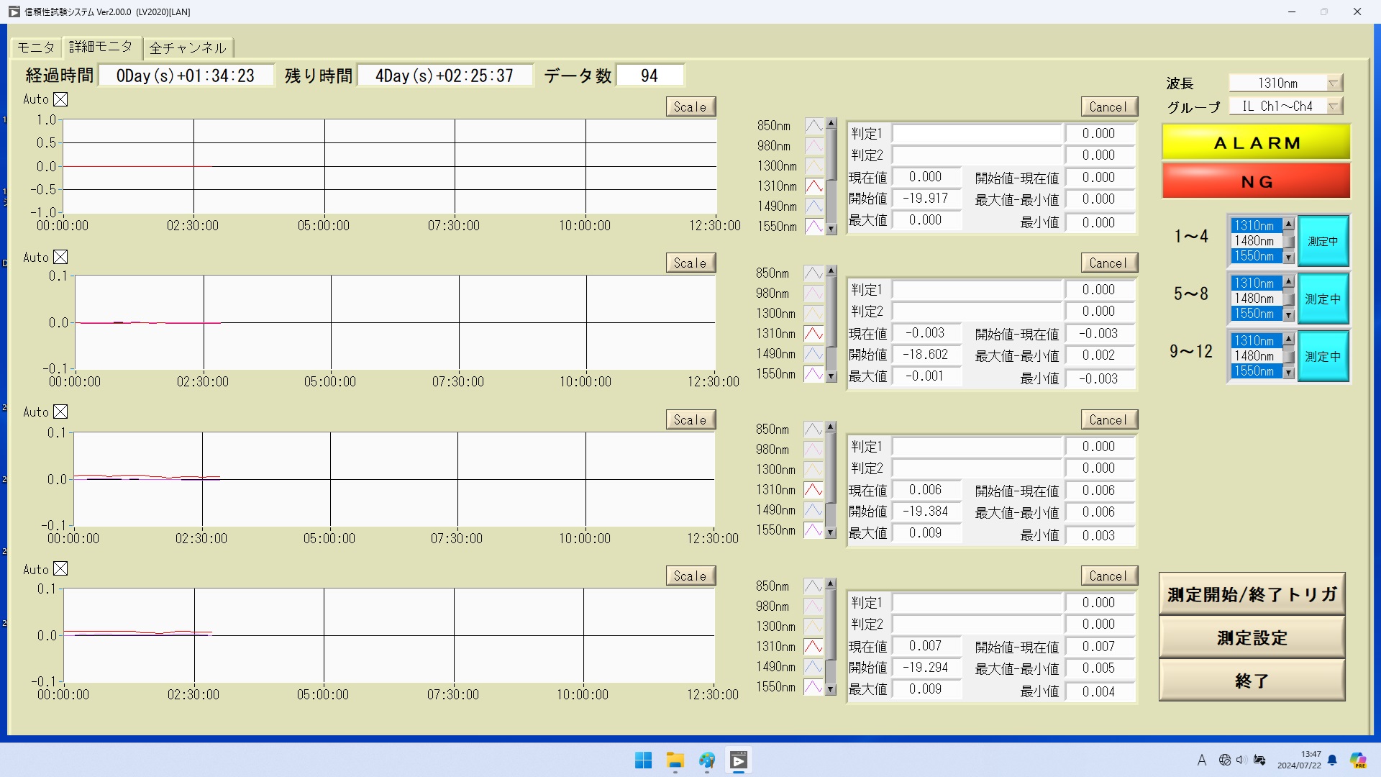Toggle 850nm trace icon in first graph legend
This screenshot has width=1381, height=777.
[813, 126]
